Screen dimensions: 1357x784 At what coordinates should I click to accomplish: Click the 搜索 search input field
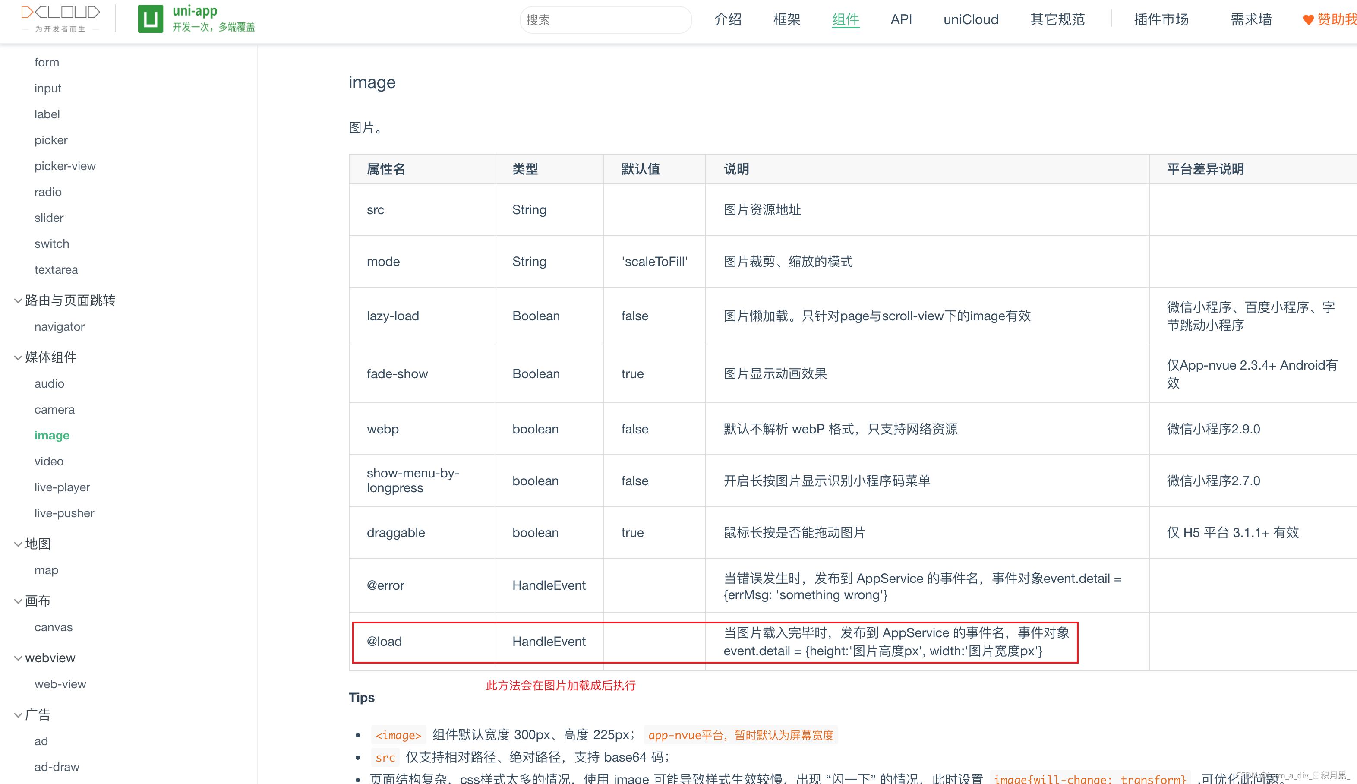click(605, 20)
